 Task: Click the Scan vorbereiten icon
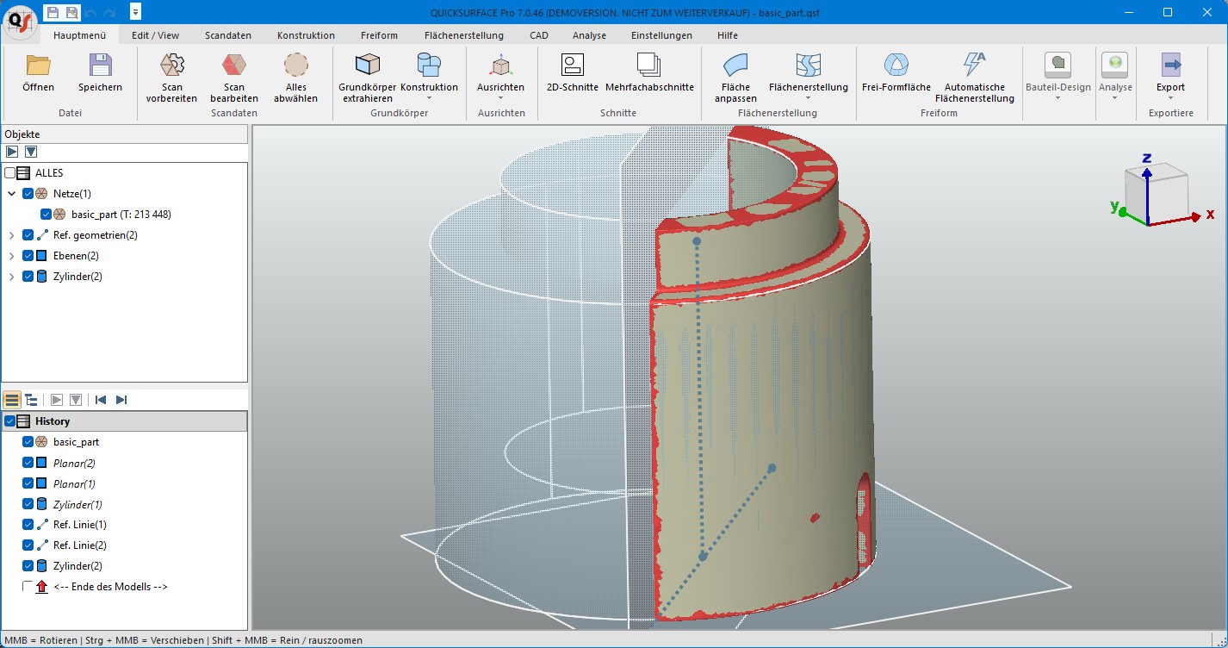pos(171,66)
